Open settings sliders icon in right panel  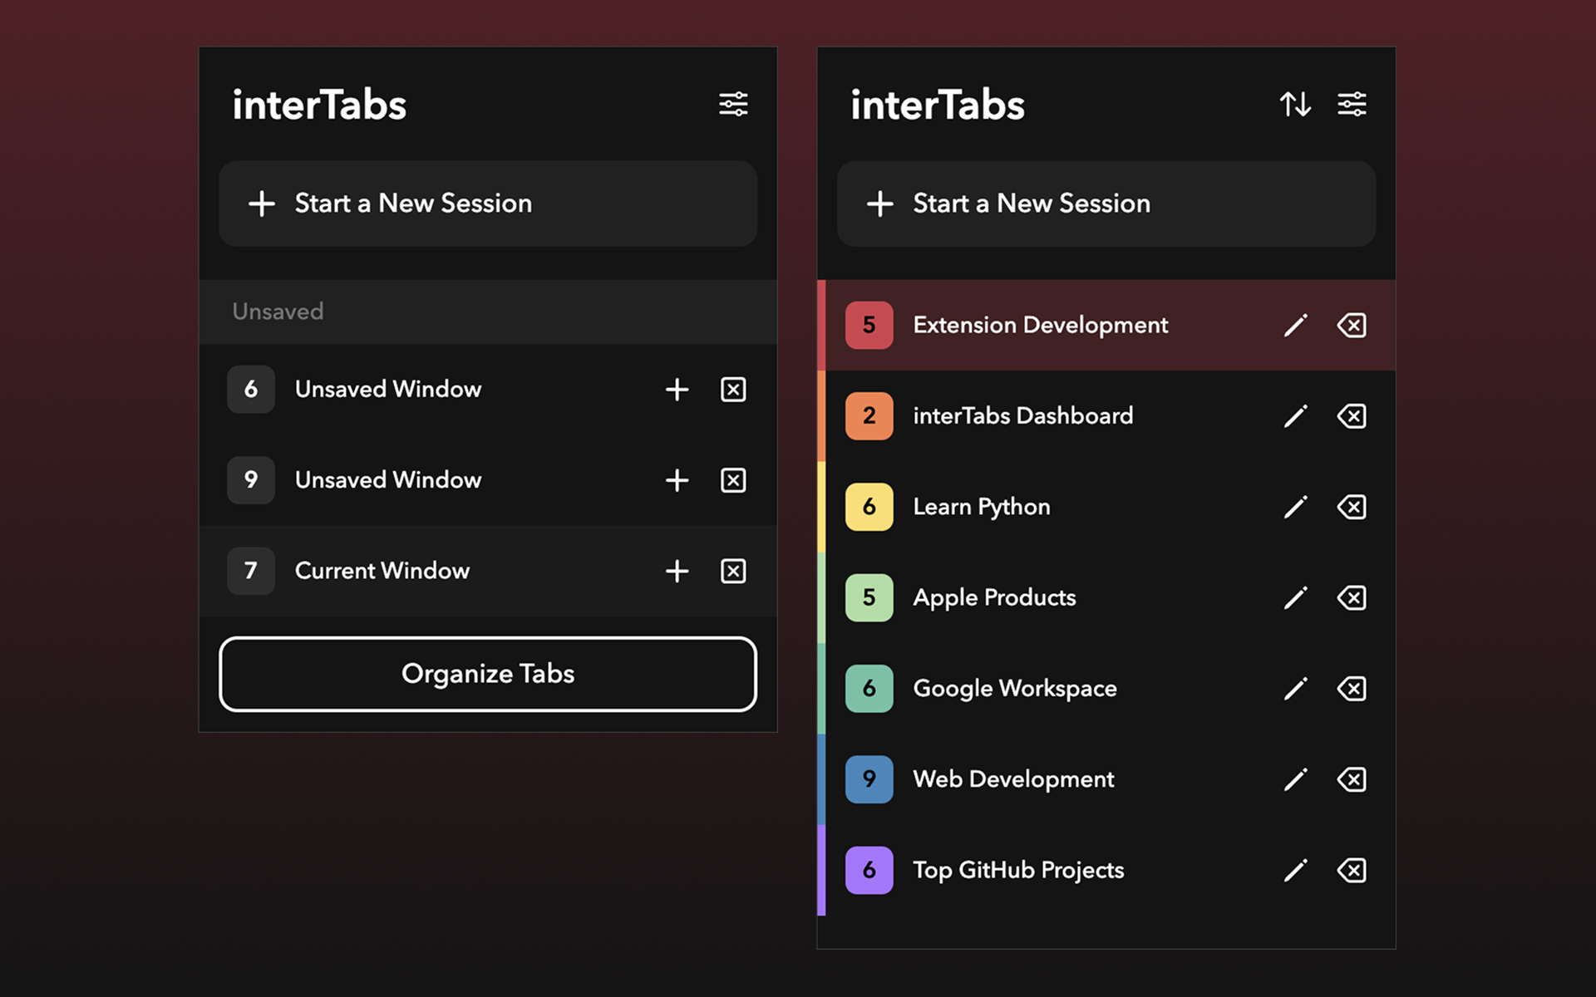(x=1352, y=105)
